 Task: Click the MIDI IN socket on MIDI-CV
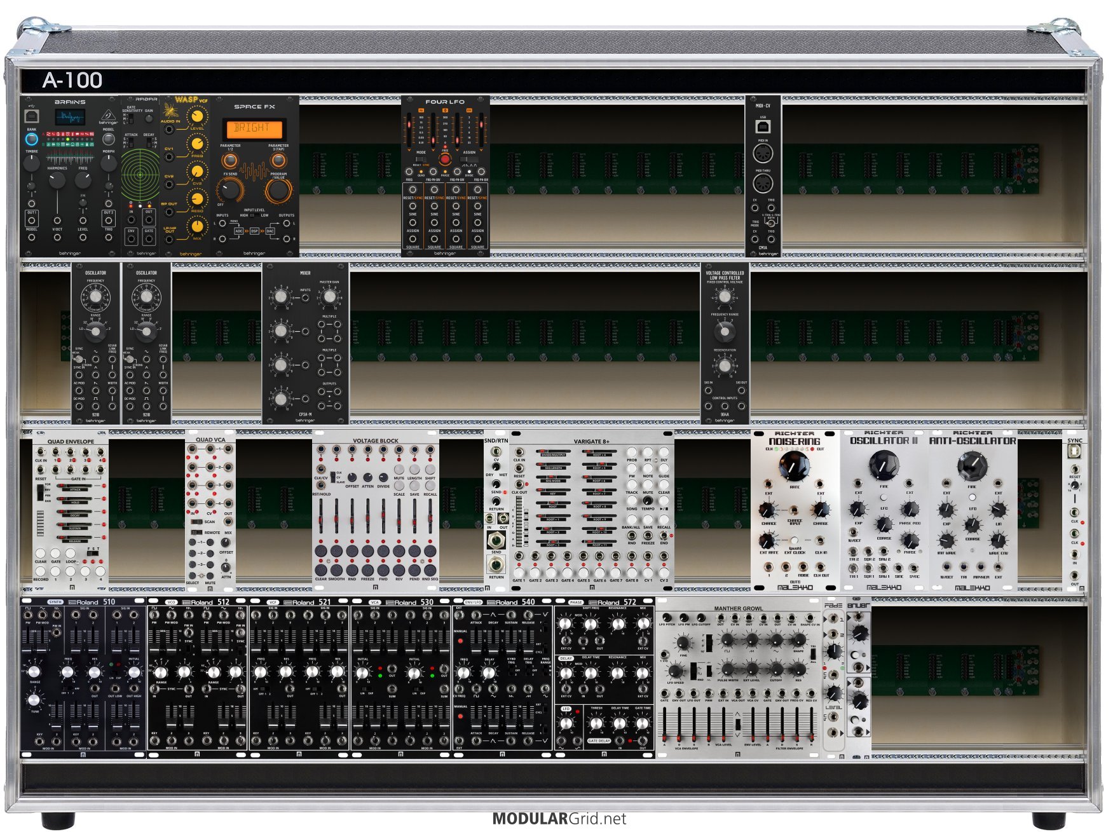click(762, 154)
